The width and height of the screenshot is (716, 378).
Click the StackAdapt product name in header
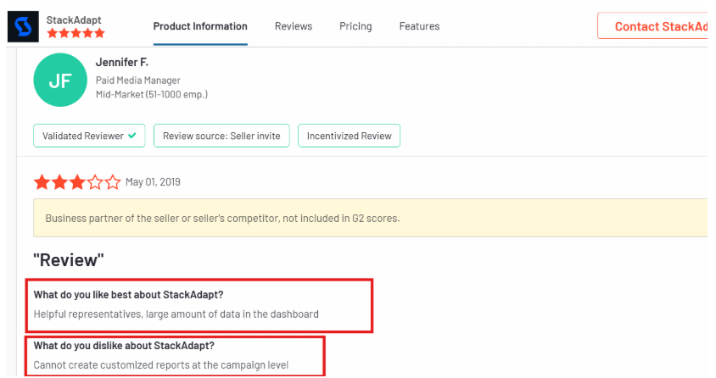coord(74,20)
